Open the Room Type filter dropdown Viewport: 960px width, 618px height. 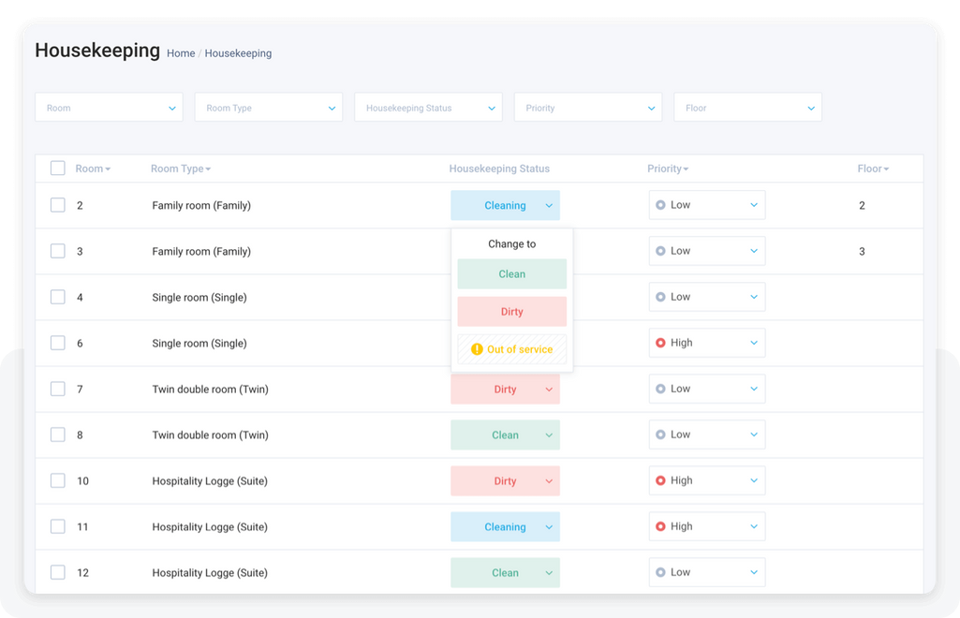(269, 107)
